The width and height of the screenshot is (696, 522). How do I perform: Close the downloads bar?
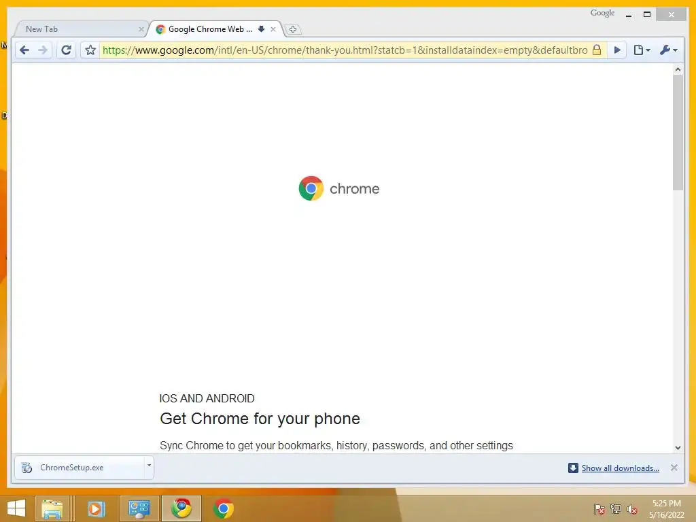(674, 468)
